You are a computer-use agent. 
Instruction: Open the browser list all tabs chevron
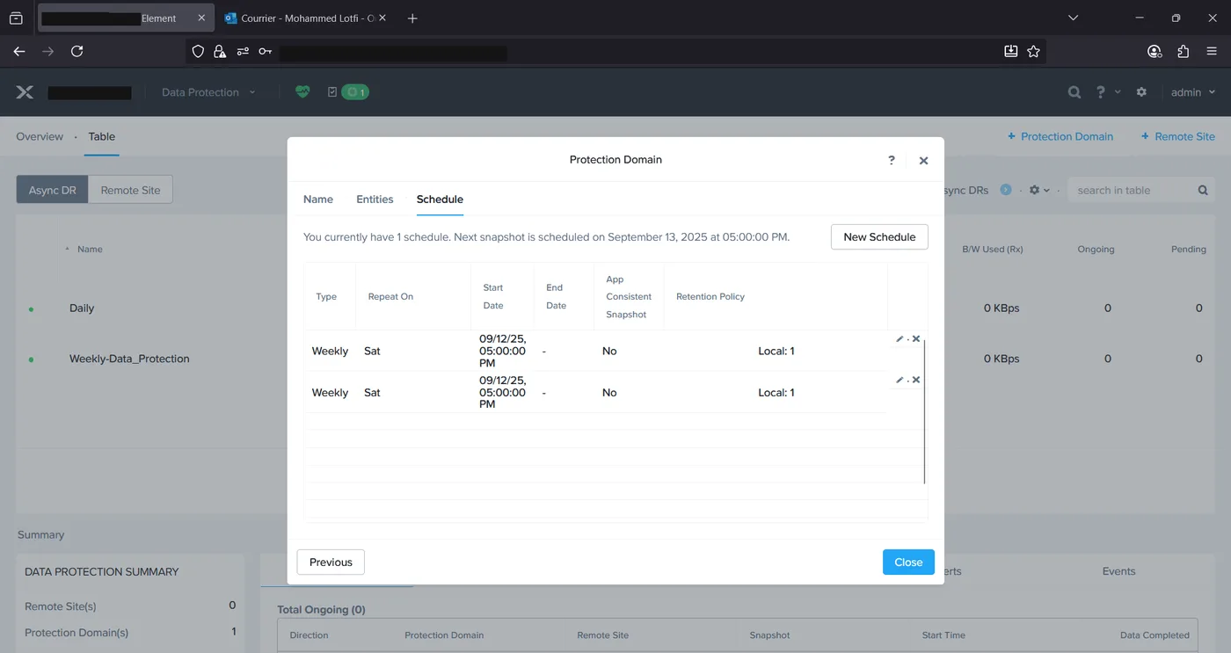(x=1073, y=18)
